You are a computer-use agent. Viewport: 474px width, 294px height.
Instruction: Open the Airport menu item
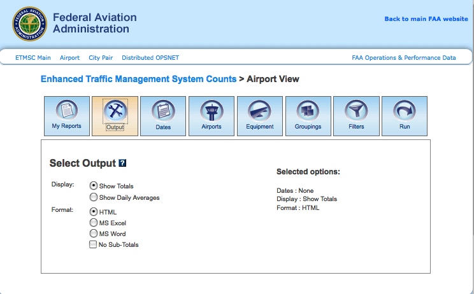[69, 58]
